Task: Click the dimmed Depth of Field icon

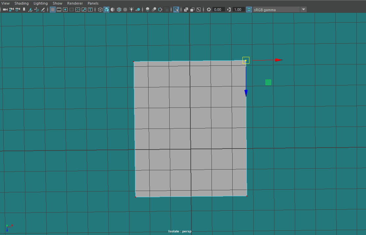Action: coord(166,10)
